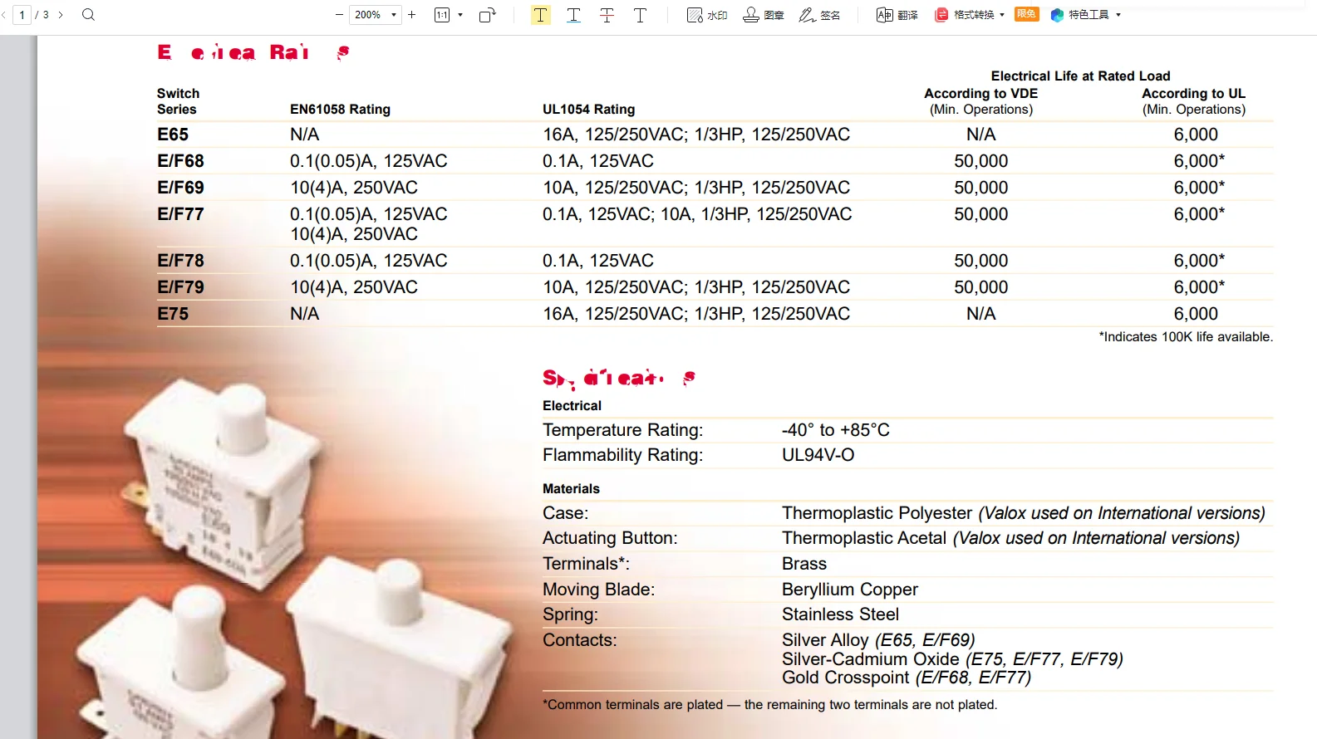Zoom out with the minus button
1317x739 pixels.
[x=339, y=15]
